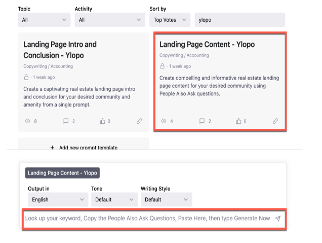322x243 pixels.
Task: Click lock icon on Landing Page Content card
Action: 162,66
